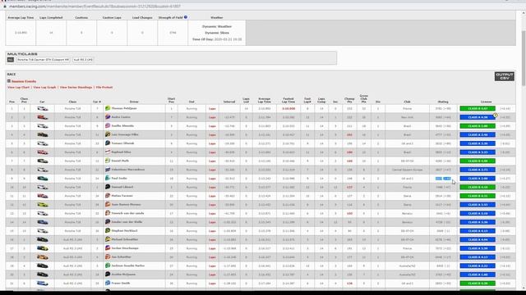This screenshot has height=295, width=526.
Task: Select the All multiclass filter
Action: point(11,60)
